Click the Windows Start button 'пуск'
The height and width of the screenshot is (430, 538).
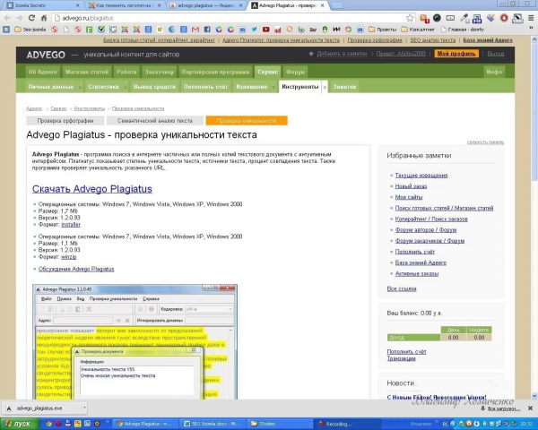click(x=20, y=423)
